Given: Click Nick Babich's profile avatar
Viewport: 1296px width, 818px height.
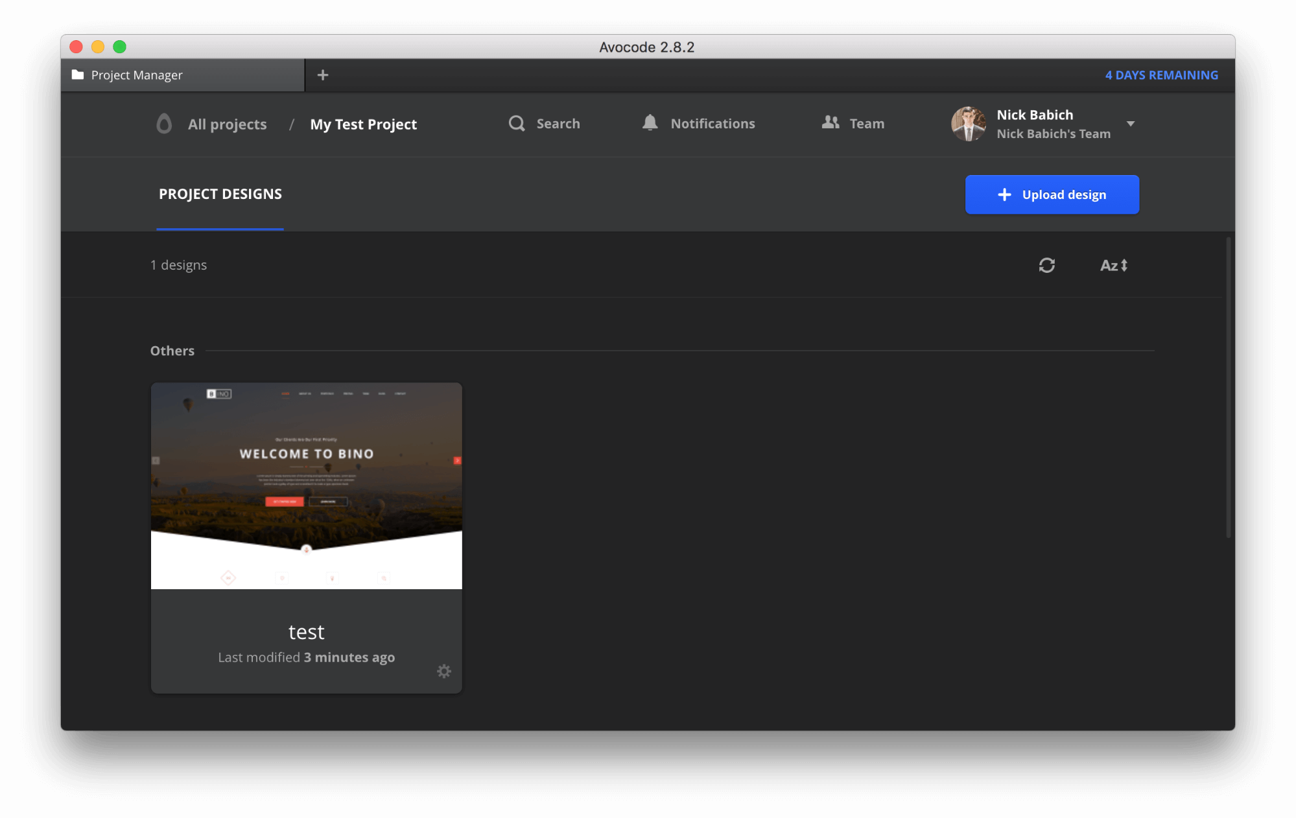Looking at the screenshot, I should tap(968, 124).
